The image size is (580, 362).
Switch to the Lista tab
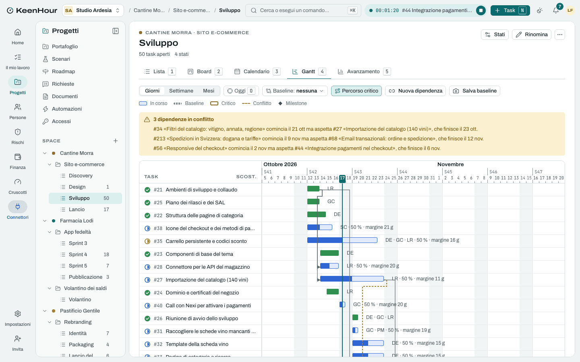tap(159, 72)
